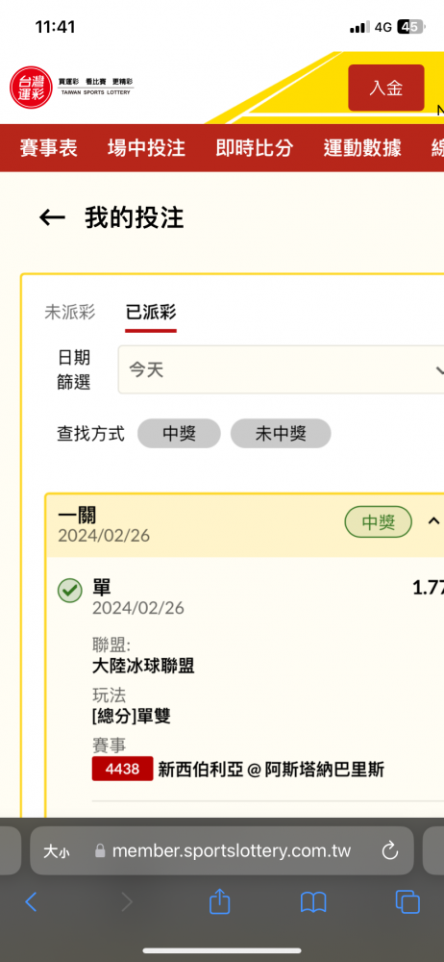This screenshot has width=444, height=962.
Task: Open the 今天 date filter dropdown
Action: 281,369
